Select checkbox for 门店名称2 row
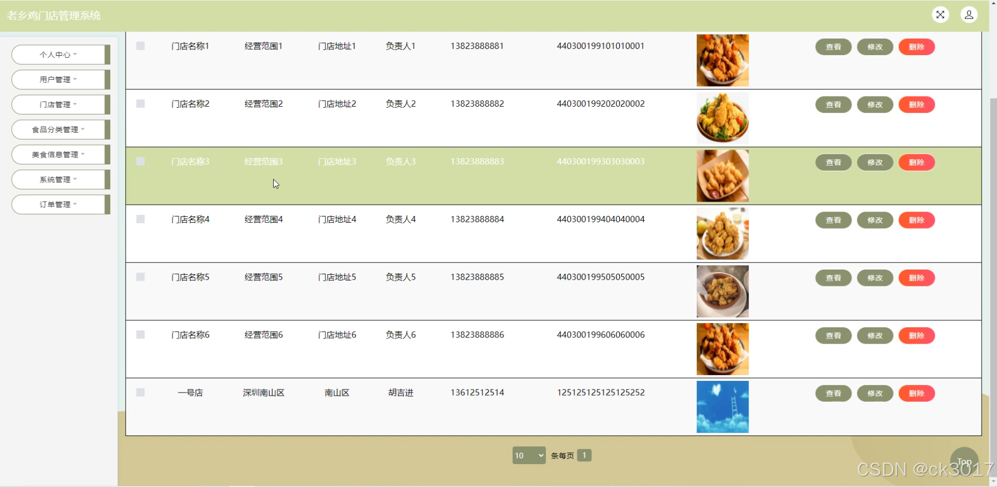This screenshot has width=997, height=487. [141, 103]
